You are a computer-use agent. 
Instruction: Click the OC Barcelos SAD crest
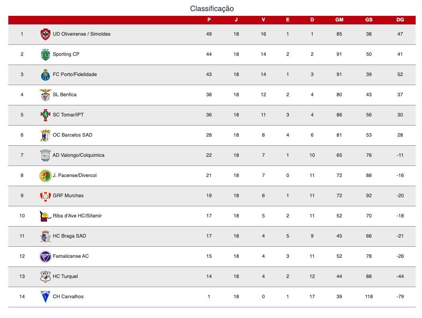point(45,135)
